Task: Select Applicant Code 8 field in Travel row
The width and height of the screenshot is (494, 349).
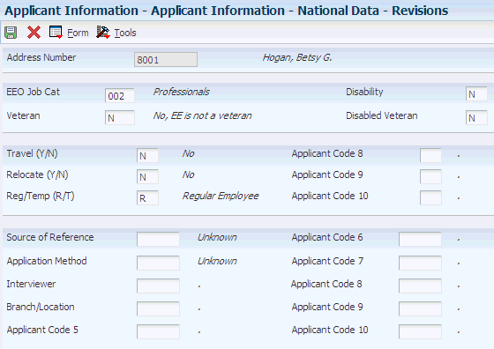Action: (430, 155)
